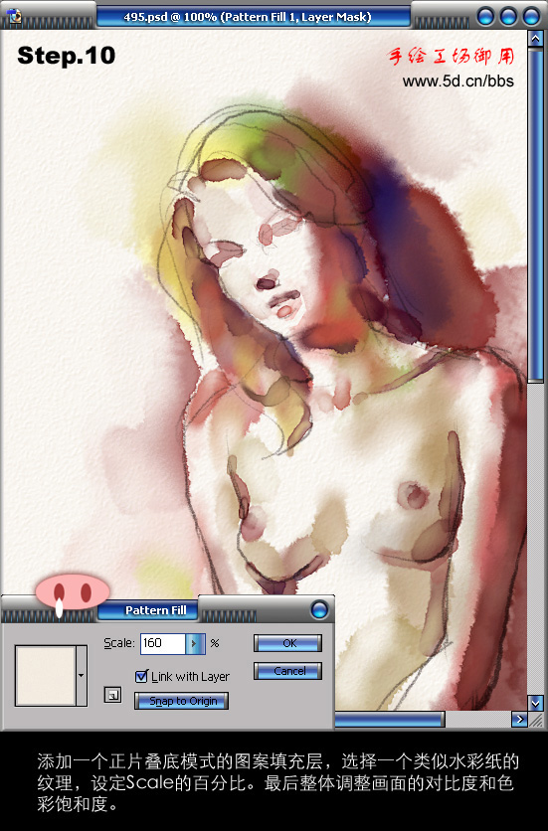Click the middle blue orb window button

point(508,17)
